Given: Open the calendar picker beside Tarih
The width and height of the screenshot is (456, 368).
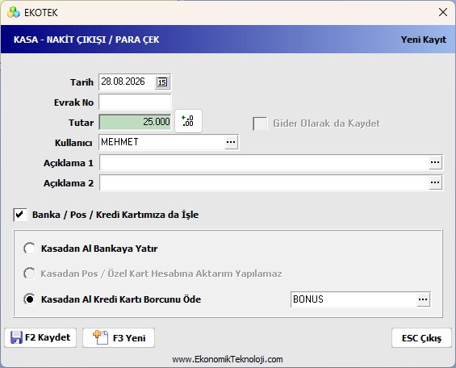Looking at the screenshot, I should tap(162, 82).
